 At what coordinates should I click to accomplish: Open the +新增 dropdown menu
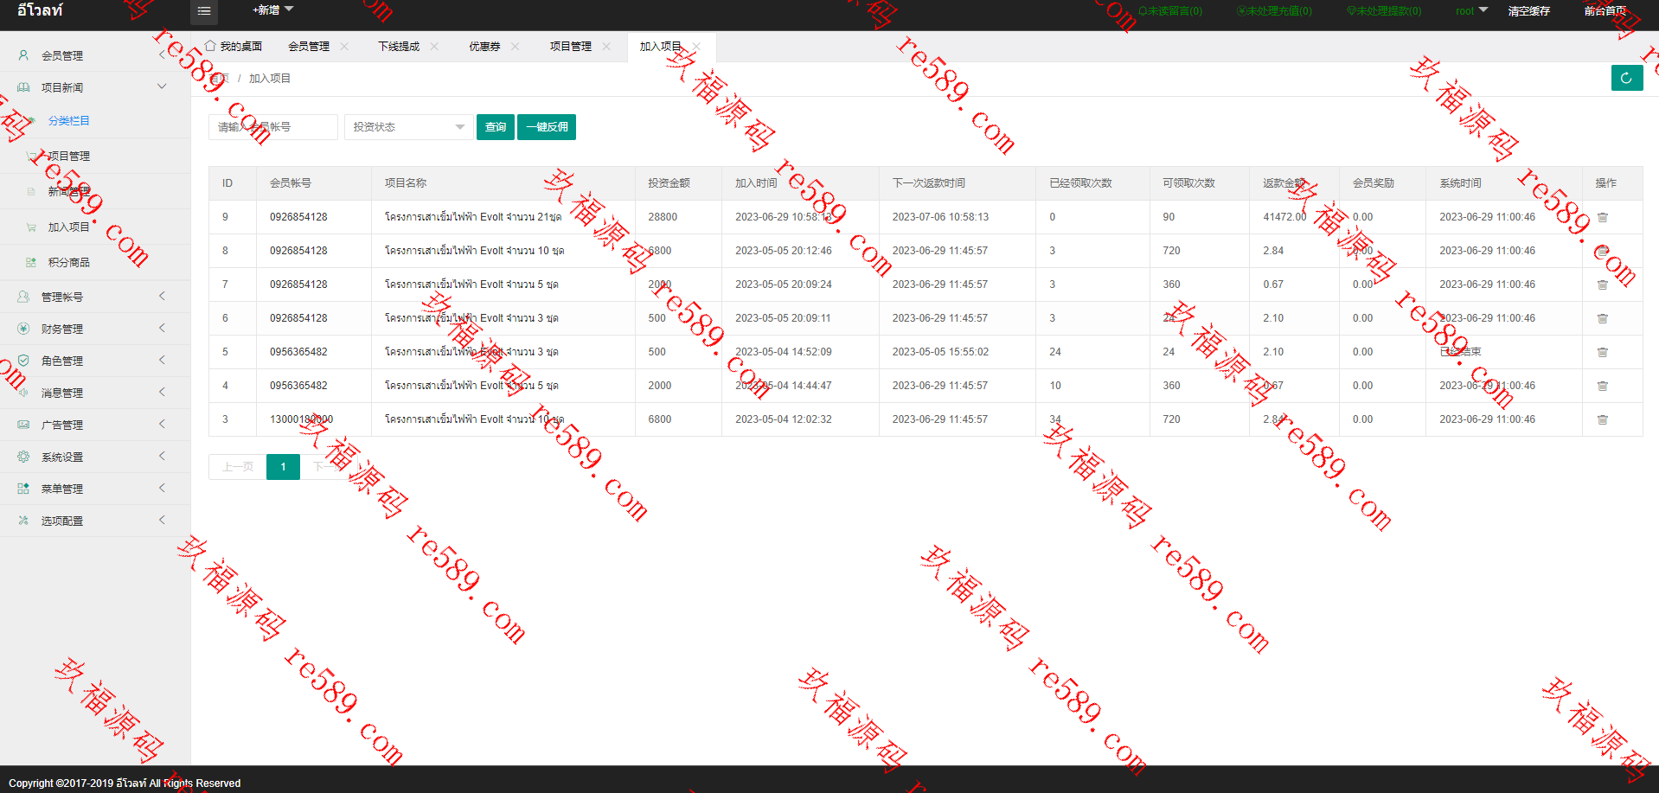[x=272, y=10]
